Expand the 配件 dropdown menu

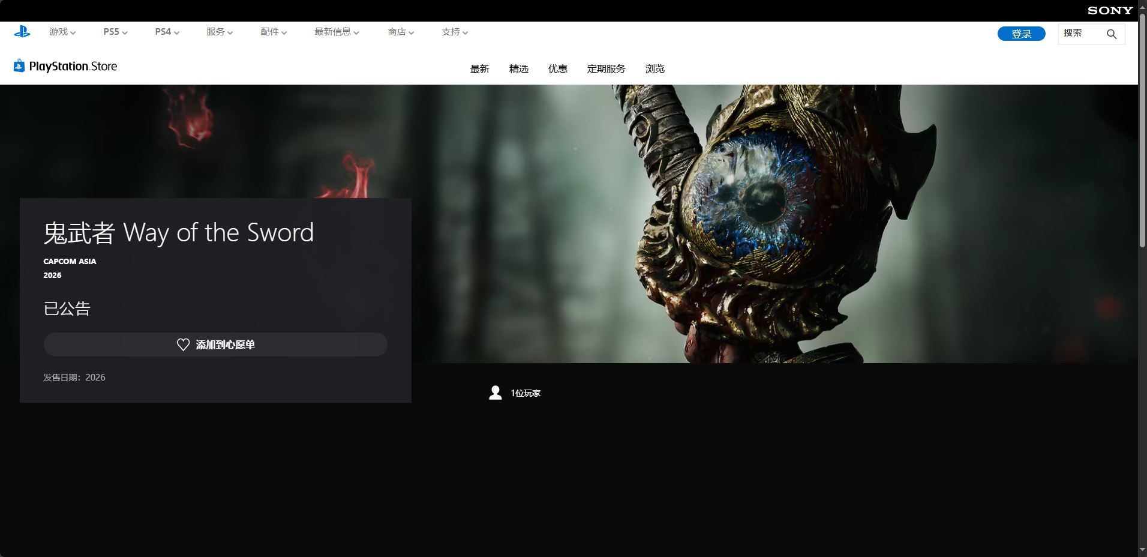274,32
